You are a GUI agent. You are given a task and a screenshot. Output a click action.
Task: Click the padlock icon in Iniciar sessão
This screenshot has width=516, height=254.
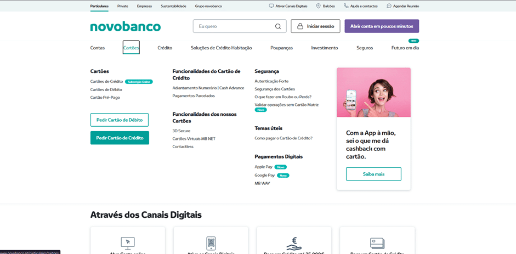300,26
